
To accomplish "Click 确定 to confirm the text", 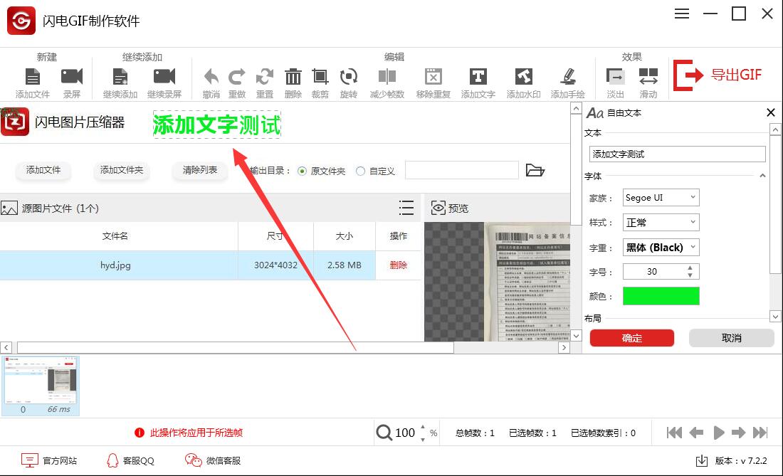I will point(631,338).
